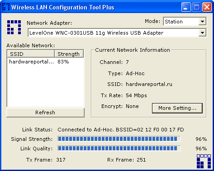Click the Link Quality progress bar
The height and width of the screenshot is (171, 214).
pos(119,148)
